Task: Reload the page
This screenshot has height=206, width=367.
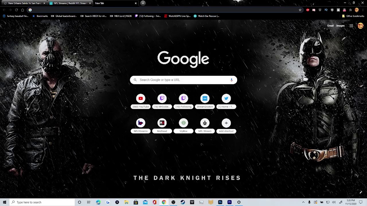Action: pos(16,10)
